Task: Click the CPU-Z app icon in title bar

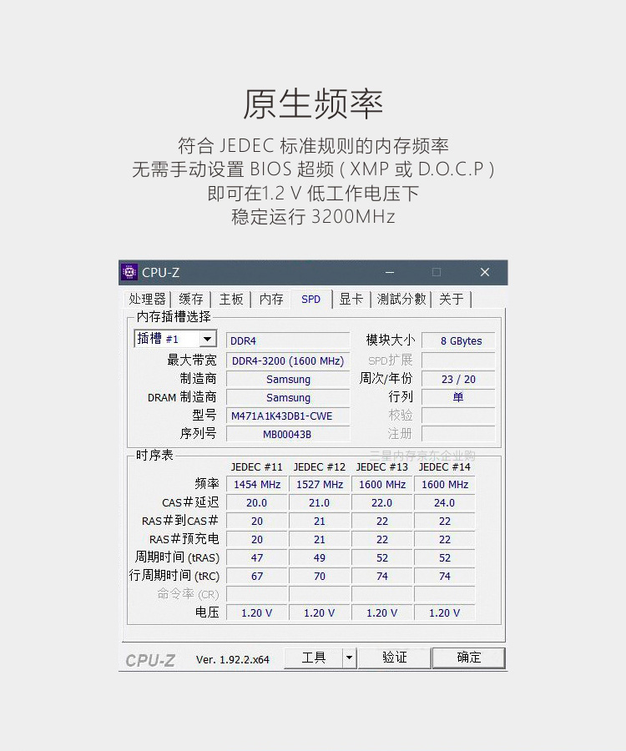Action: point(129,272)
